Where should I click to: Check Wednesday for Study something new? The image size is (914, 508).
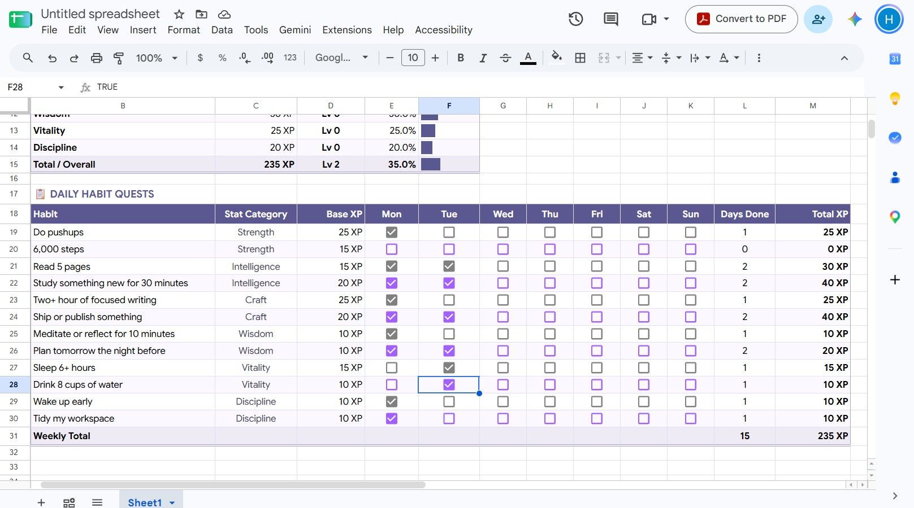pyautogui.click(x=503, y=283)
